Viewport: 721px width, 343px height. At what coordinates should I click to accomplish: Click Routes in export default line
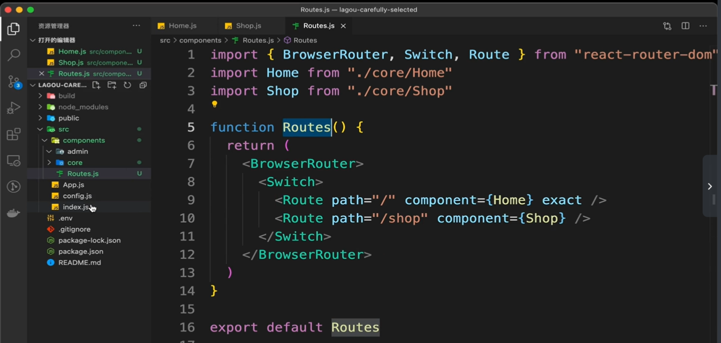pyautogui.click(x=355, y=327)
